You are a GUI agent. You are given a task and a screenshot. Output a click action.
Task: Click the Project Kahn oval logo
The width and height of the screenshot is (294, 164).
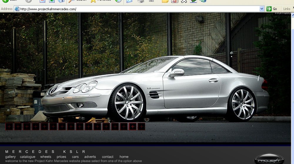269,159
